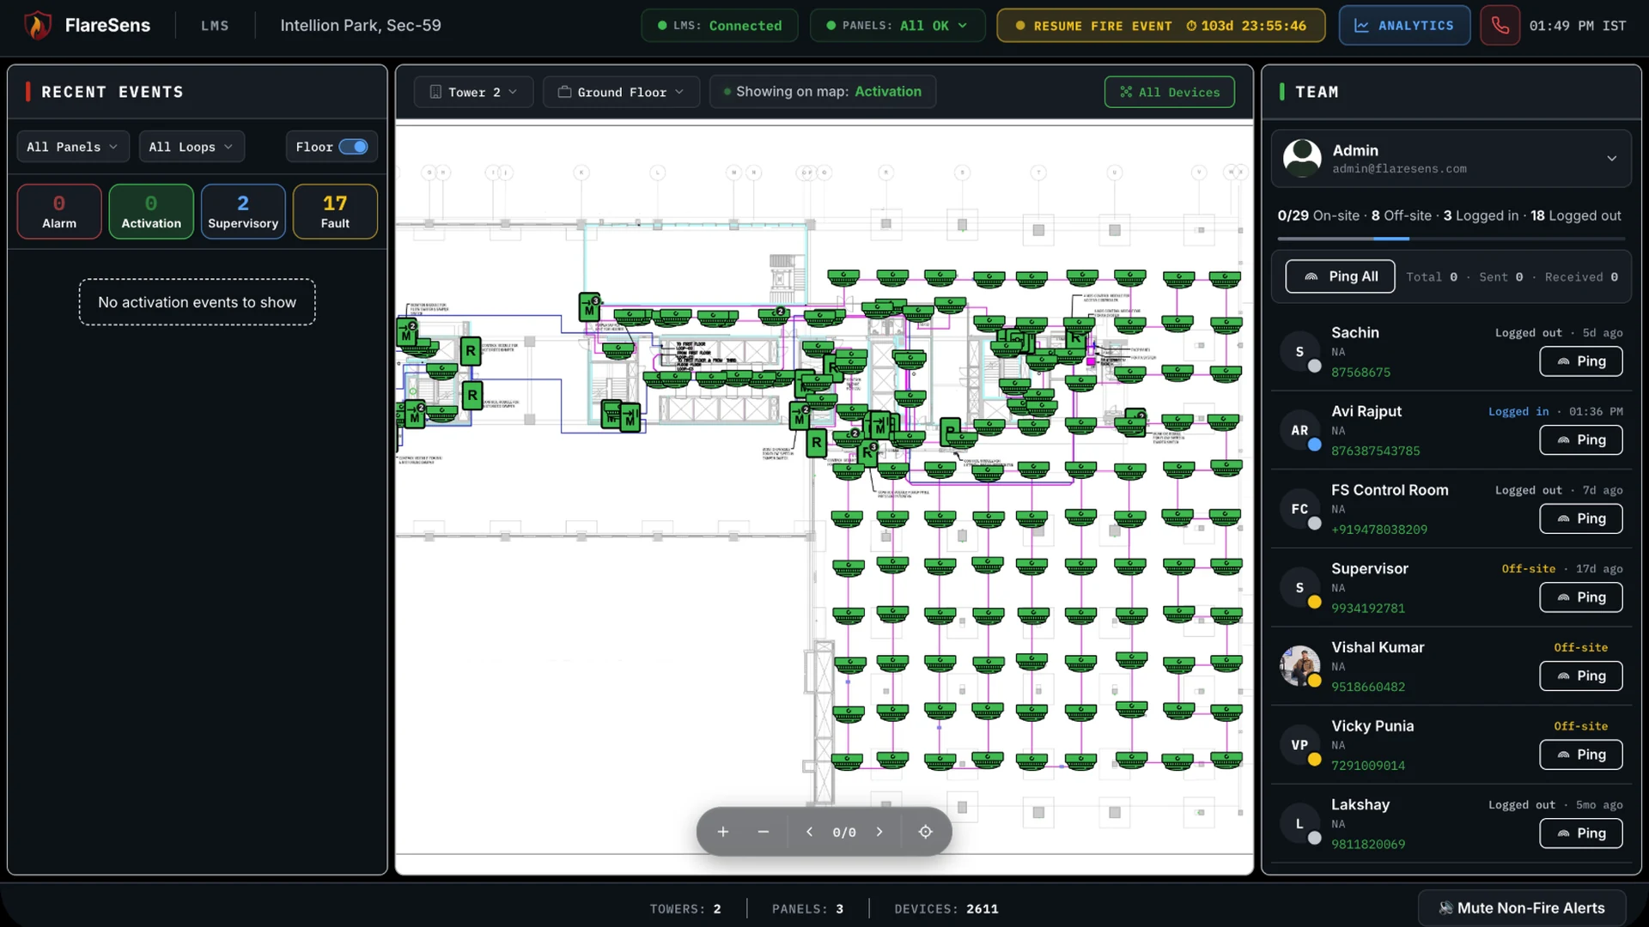Click Lakshay's number 9811820069
Image resolution: width=1649 pixels, height=927 pixels.
click(1368, 845)
